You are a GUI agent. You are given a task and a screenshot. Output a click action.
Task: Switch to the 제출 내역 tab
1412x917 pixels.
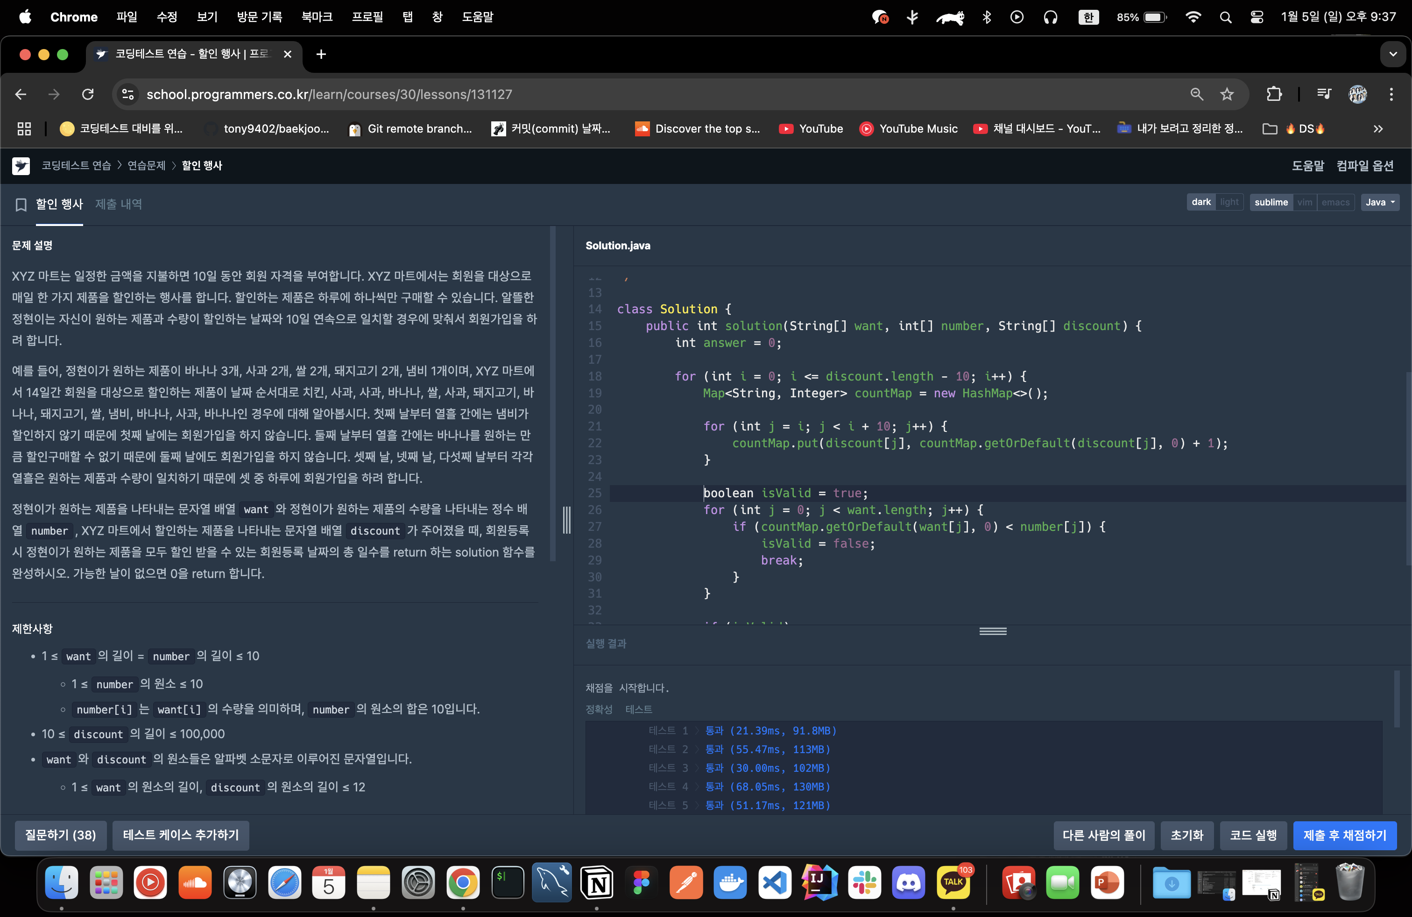click(119, 204)
